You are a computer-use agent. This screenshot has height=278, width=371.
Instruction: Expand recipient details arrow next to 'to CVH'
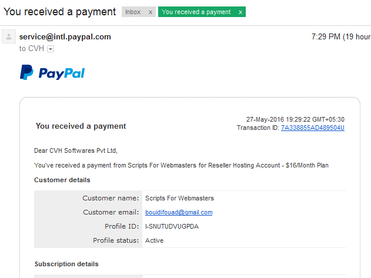pyautogui.click(x=50, y=49)
